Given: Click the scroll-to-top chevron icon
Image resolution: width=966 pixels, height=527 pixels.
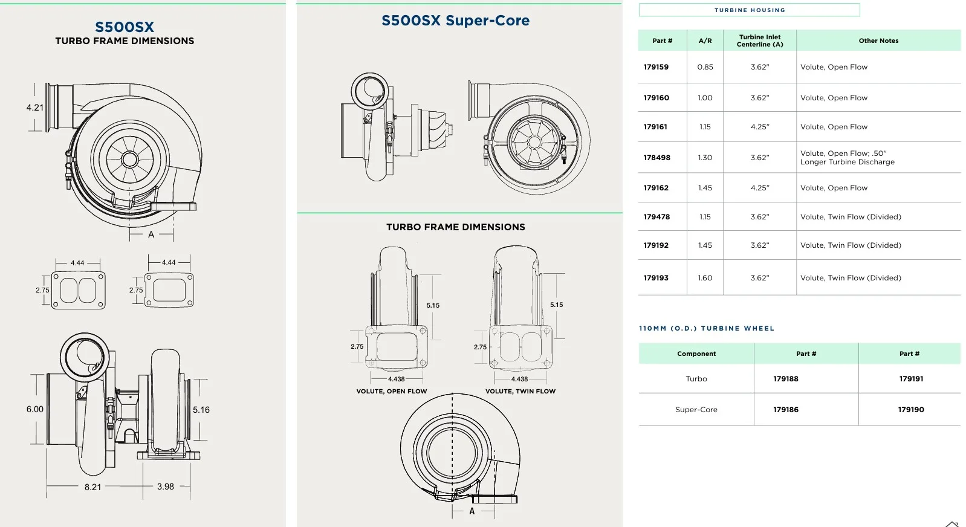Looking at the screenshot, I should tap(952, 523).
